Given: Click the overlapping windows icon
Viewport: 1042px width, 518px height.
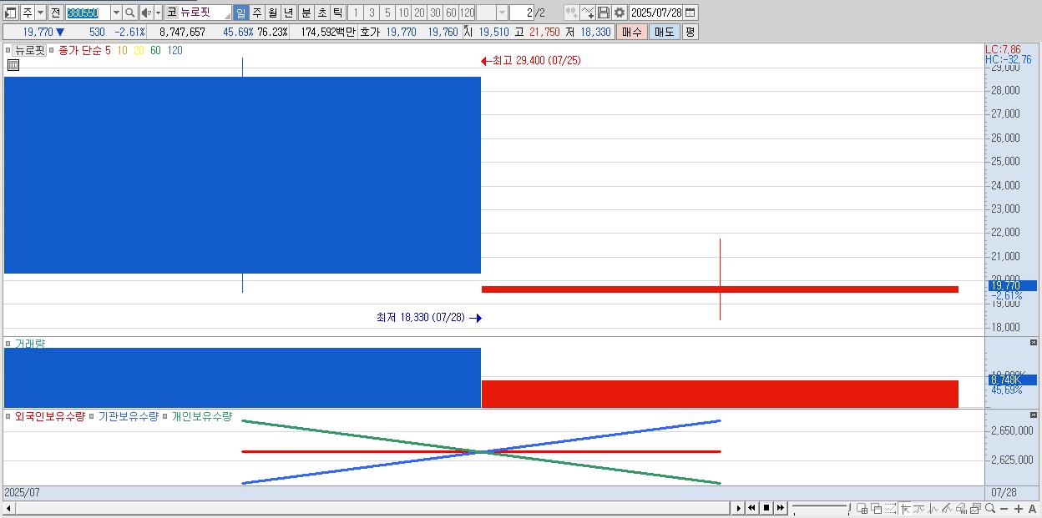Looking at the screenshot, I should click(876, 508).
